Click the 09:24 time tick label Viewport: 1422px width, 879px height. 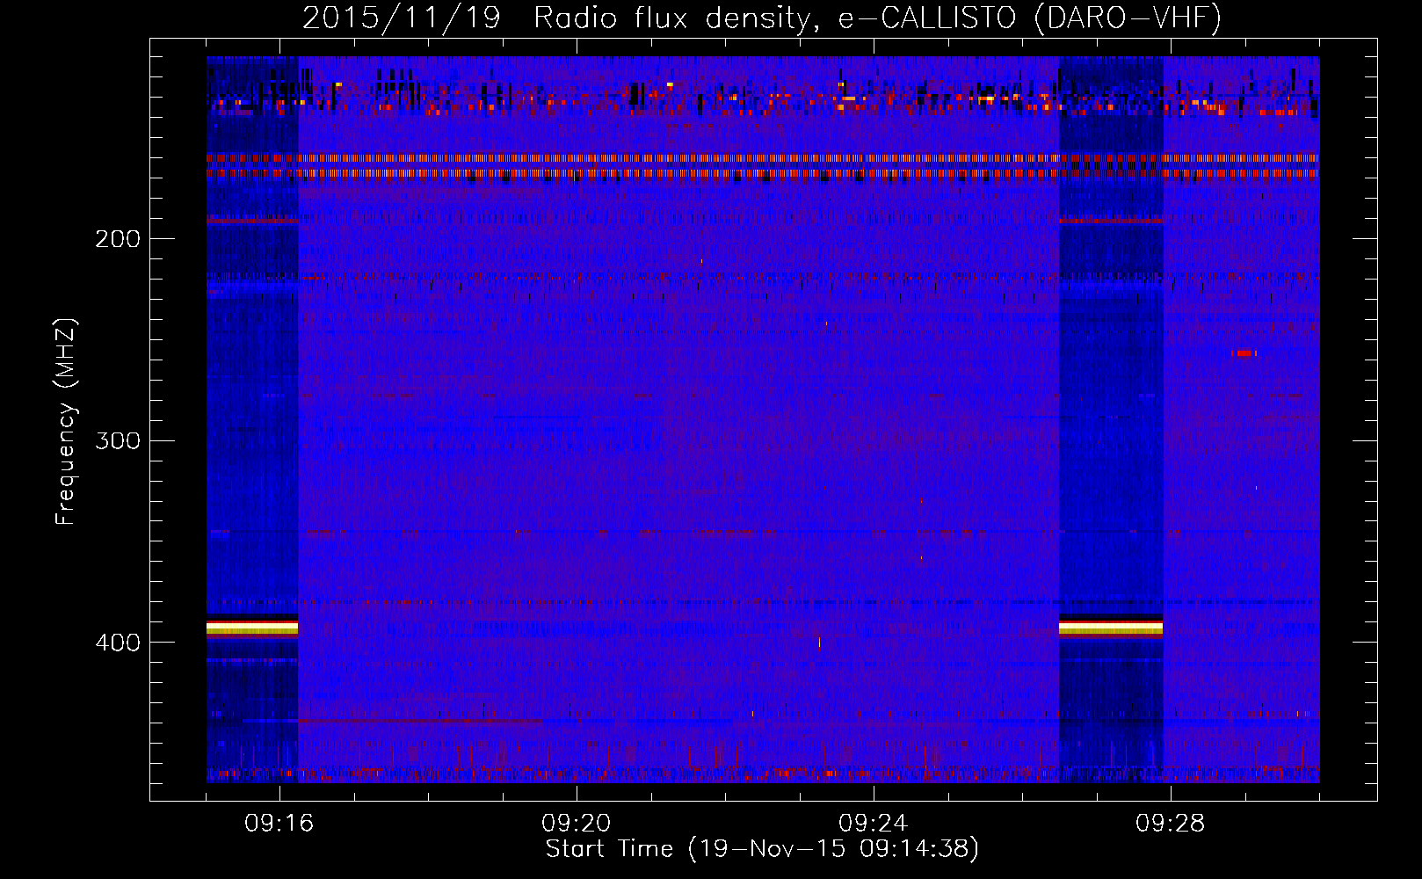(874, 824)
